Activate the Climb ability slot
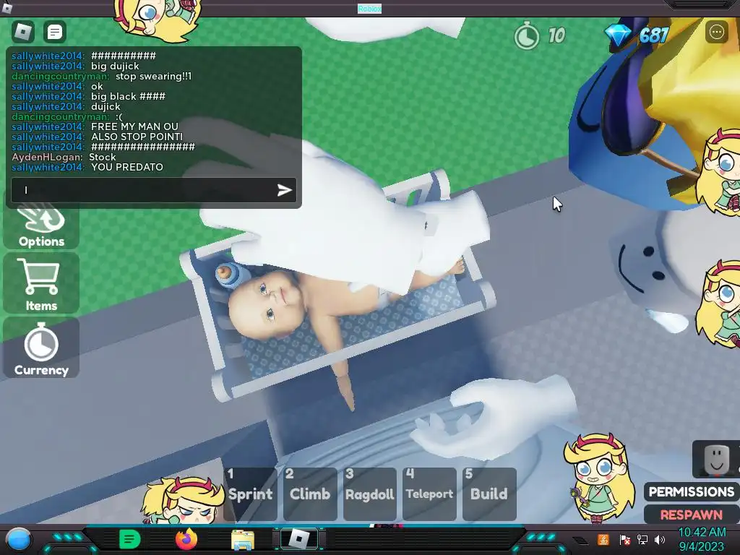Viewport: 740px width, 555px height. point(310,494)
